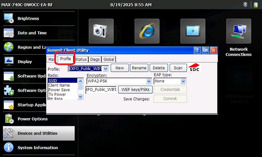Click the help question mark button
This screenshot has width=262, height=157.
tap(197, 50)
